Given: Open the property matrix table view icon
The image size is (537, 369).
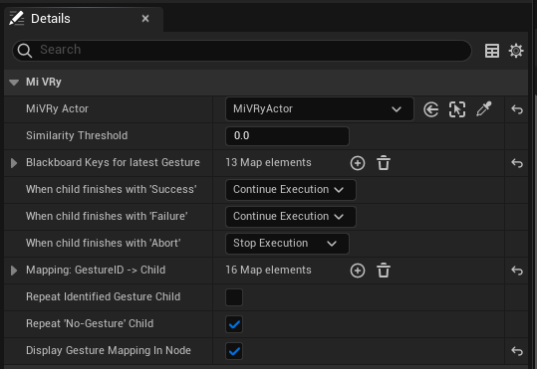Looking at the screenshot, I should point(492,51).
